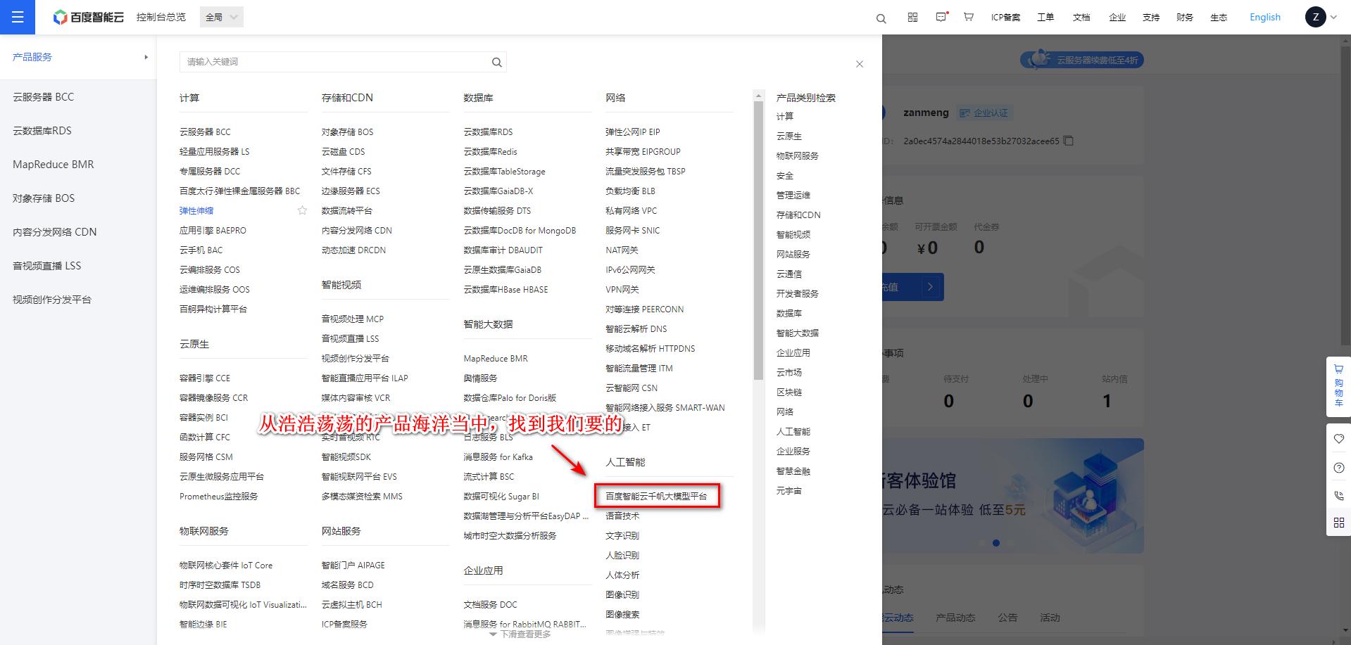Click the product list vertical scrollbar
This screenshot has height=645, width=1351.
[758, 239]
